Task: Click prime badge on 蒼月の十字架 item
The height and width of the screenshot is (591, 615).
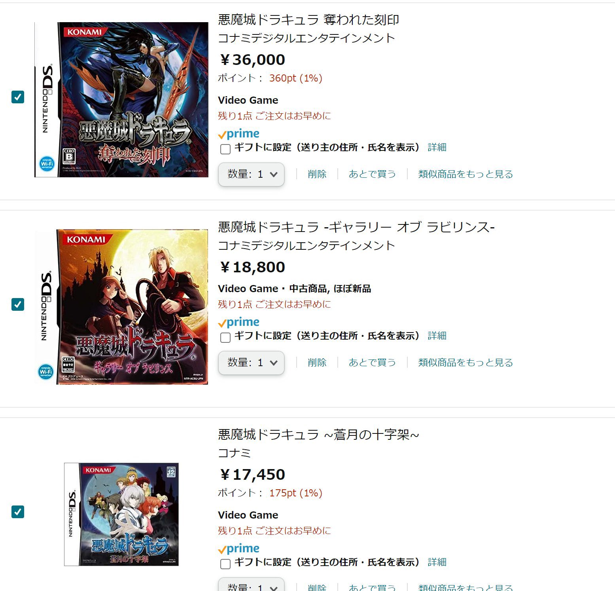Action: click(239, 549)
